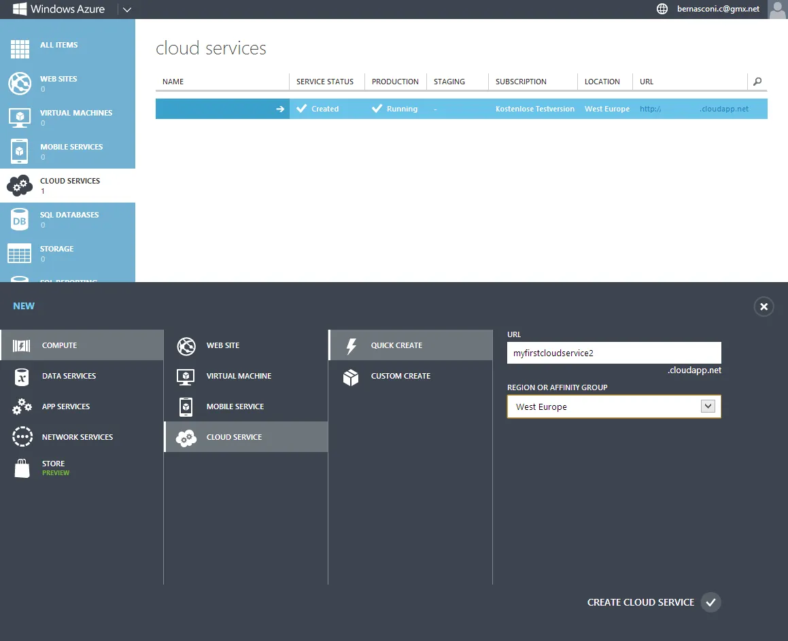Viewport: 788px width, 641px height.
Task: Open the bernasconi.c@gmx.net account menu
Action: (718, 9)
